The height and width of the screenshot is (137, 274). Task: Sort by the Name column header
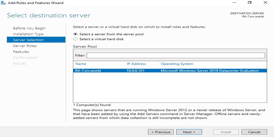click(81, 64)
